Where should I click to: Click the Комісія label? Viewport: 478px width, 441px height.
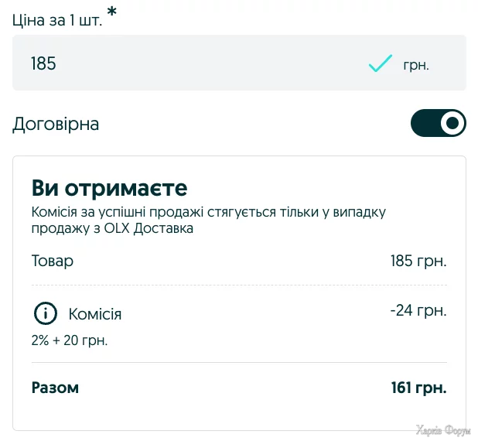95,314
